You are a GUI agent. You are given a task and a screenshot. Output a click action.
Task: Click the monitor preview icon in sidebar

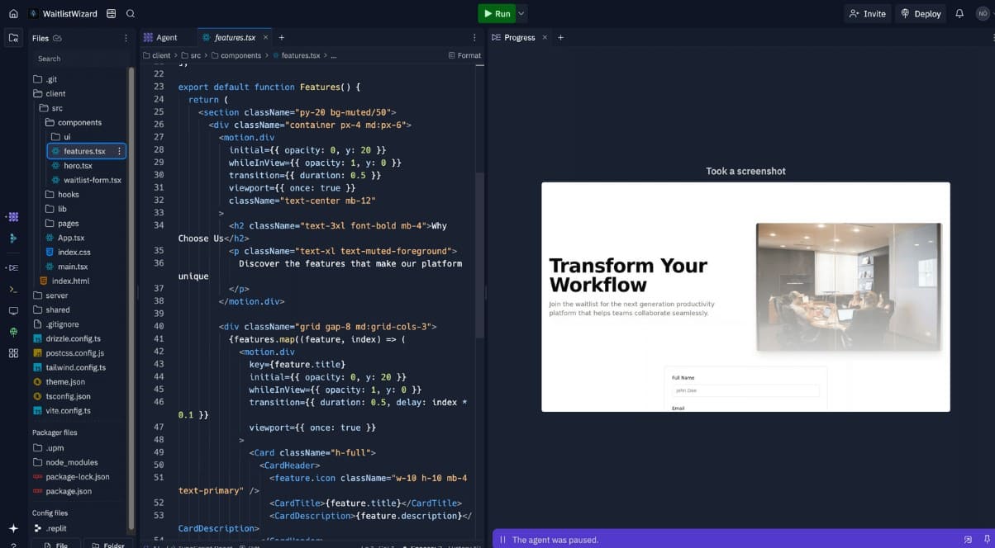(x=12, y=310)
